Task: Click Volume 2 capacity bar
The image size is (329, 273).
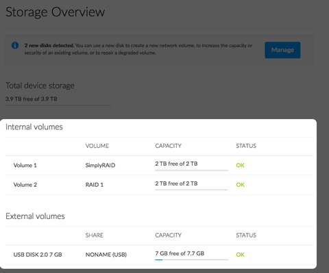Action: [191, 190]
